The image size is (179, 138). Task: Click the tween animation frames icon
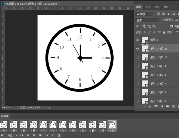pos(47,135)
